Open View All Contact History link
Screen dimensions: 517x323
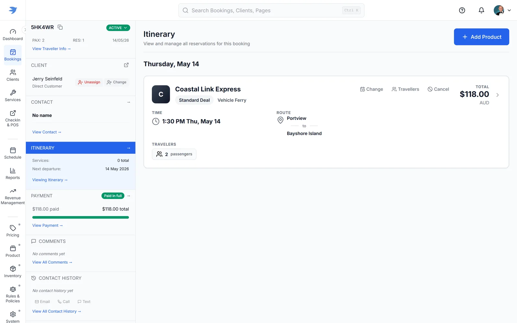pyautogui.click(x=57, y=311)
